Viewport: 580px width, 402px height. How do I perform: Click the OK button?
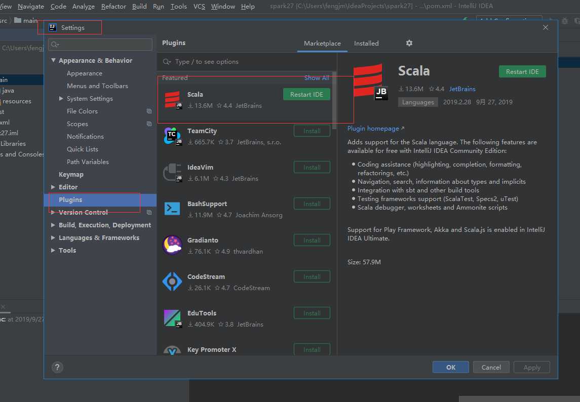[x=450, y=367]
